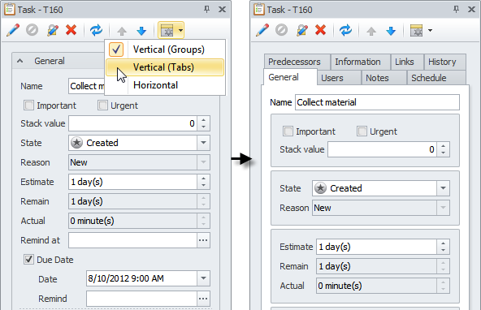The image size is (481, 310).
Task: Click the edit-with-wizard pencil icon in right toolbar
Action: pyautogui.click(x=302, y=30)
